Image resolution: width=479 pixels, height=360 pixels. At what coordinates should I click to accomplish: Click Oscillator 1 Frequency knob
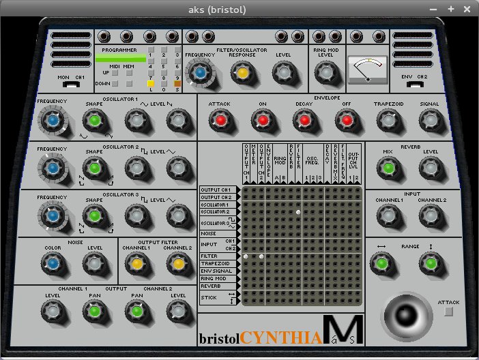pyautogui.click(x=53, y=121)
